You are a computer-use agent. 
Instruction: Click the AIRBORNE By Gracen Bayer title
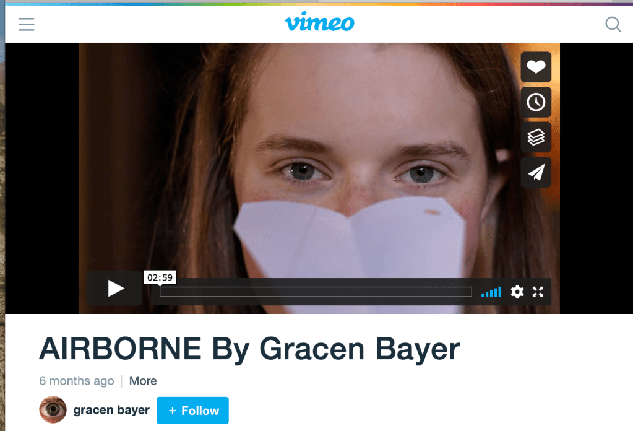coord(249,349)
